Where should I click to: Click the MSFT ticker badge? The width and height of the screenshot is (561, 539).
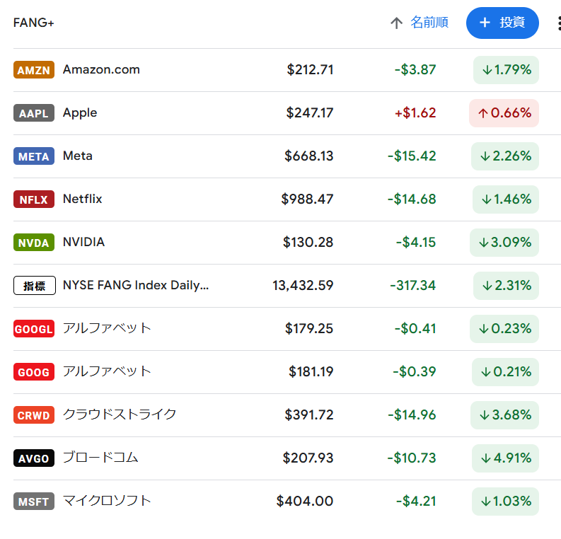click(34, 502)
